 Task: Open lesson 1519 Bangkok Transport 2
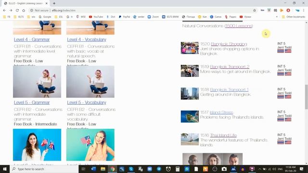[x=230, y=67]
